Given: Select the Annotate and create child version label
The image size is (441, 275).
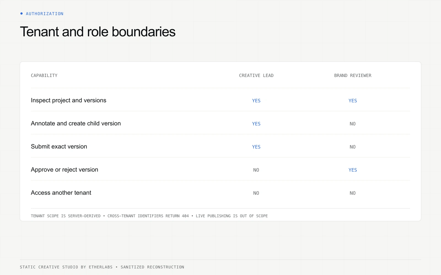Looking at the screenshot, I should click(76, 123).
